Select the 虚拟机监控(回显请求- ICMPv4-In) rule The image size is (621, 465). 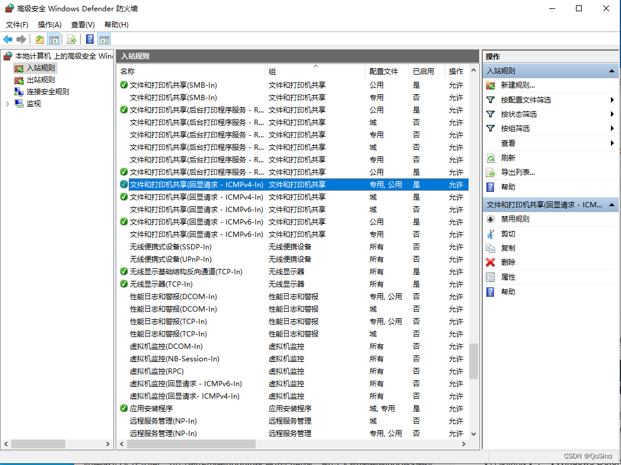(293, 396)
